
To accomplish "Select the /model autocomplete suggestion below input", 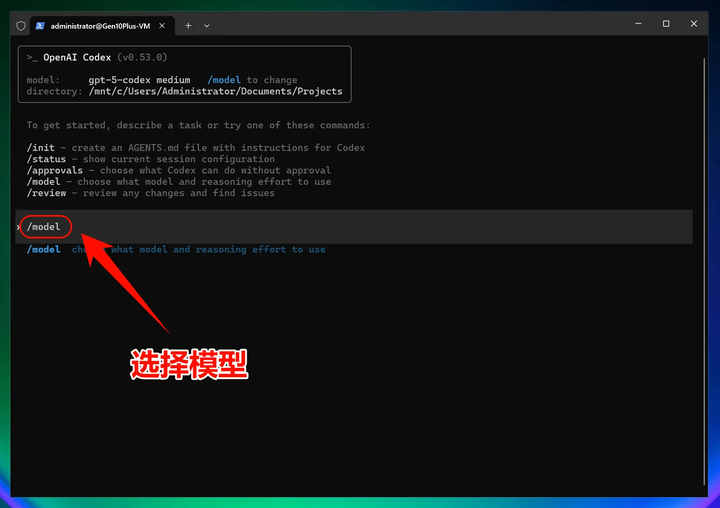I will 44,249.
